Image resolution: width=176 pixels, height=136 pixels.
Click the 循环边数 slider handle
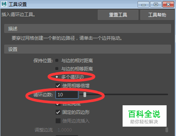pyautogui.click(x=85, y=94)
